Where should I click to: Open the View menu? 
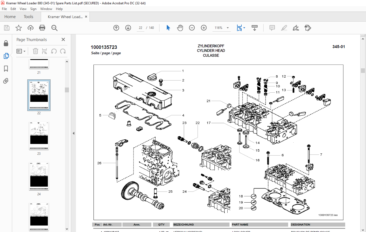[23, 9]
